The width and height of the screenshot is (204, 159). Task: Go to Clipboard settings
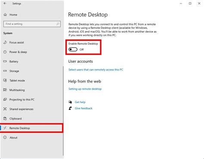[x=15, y=119]
